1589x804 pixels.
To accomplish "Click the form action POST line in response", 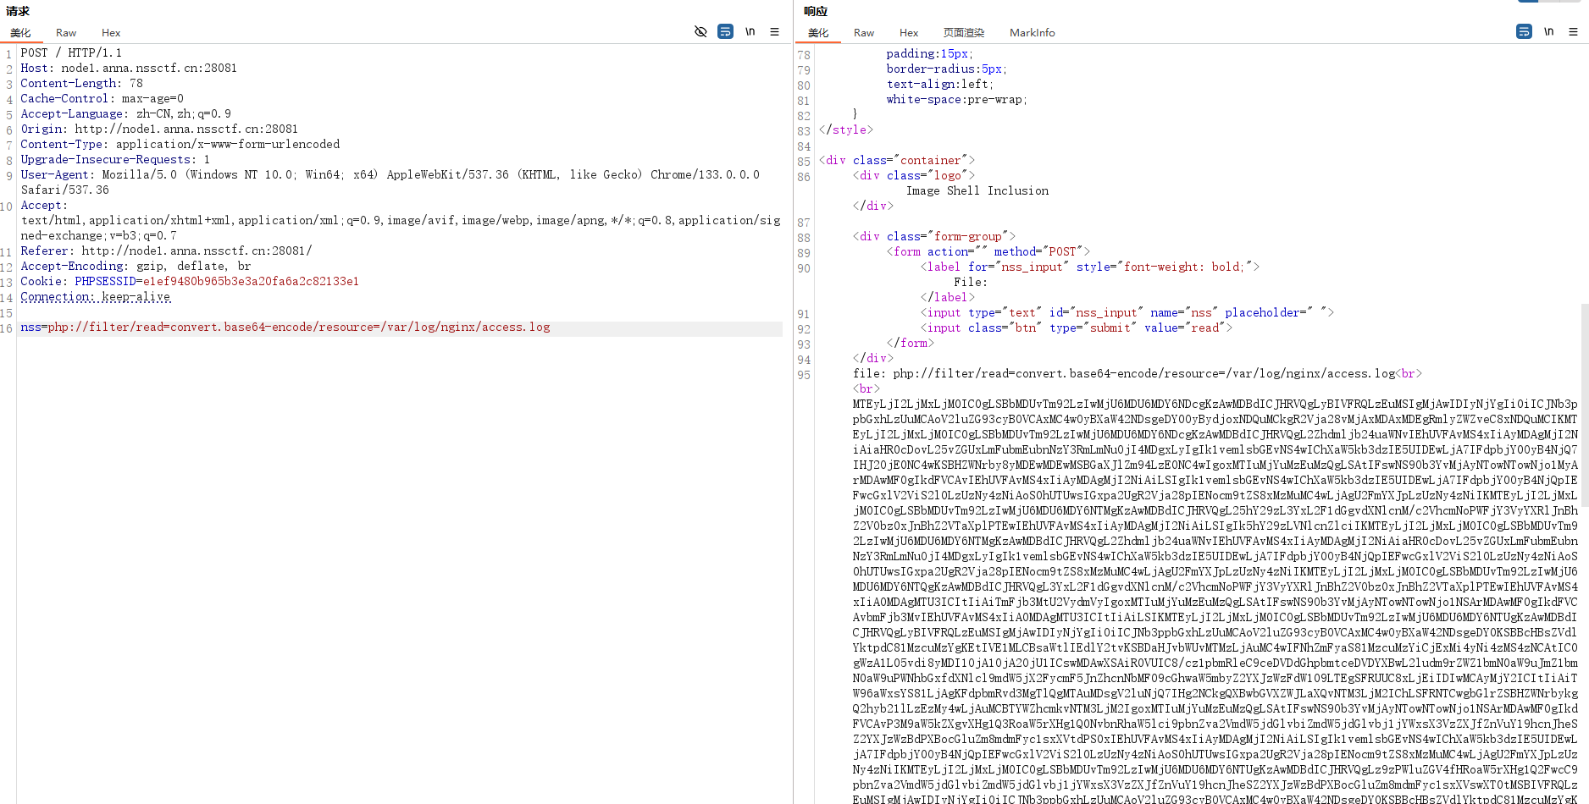I will click(988, 252).
